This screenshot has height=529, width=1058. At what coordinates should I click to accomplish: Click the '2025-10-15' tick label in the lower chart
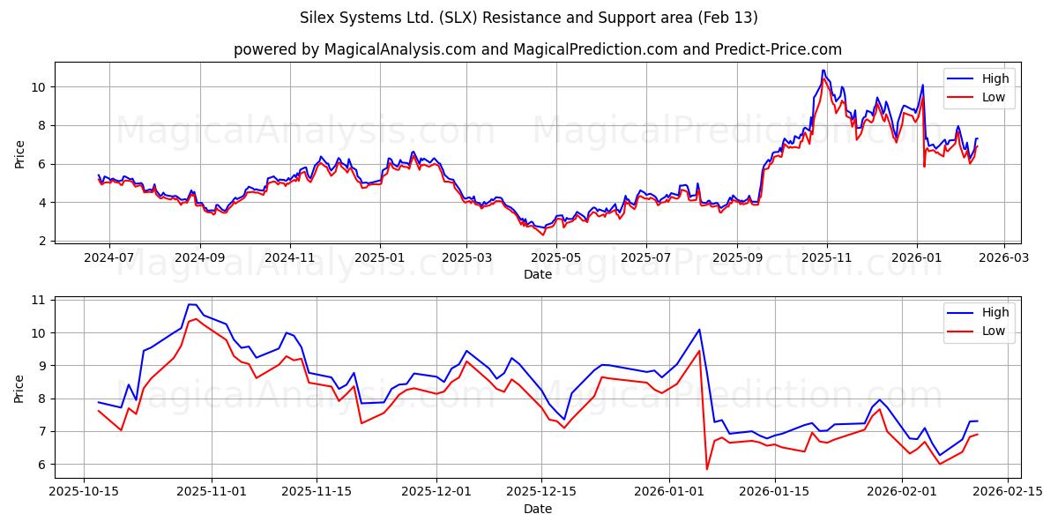85,492
